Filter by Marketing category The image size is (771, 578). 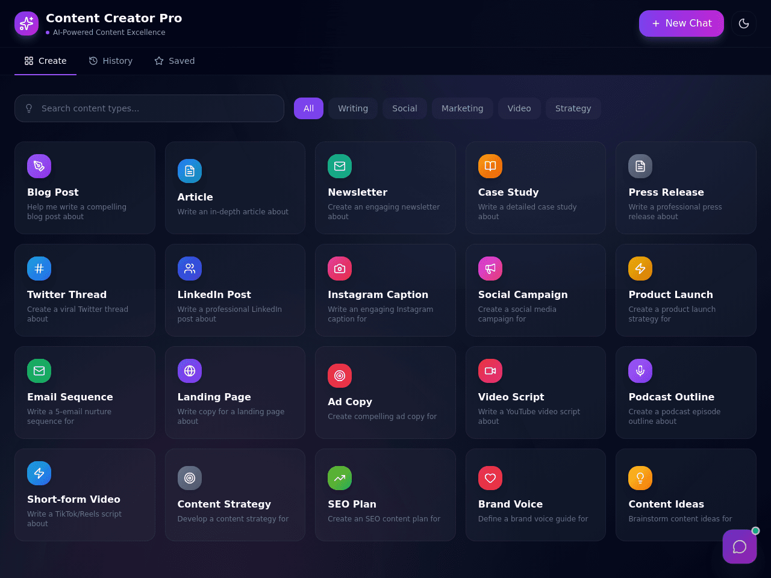pyautogui.click(x=462, y=108)
